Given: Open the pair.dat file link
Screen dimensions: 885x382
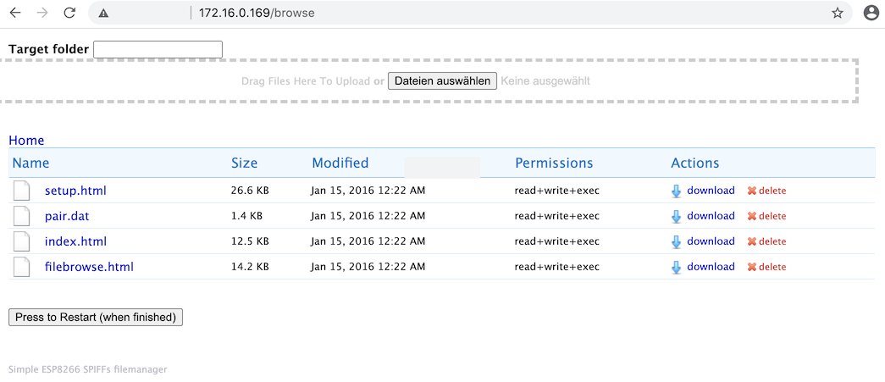Looking at the screenshot, I should [67, 216].
